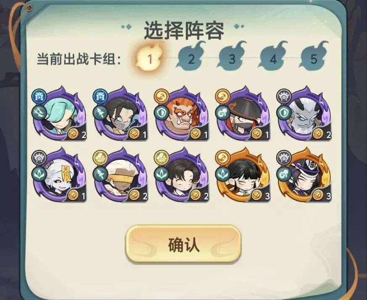This screenshot has width=367, height=300.
Task: Choose the orange-haired red demon card
Action: (182, 114)
